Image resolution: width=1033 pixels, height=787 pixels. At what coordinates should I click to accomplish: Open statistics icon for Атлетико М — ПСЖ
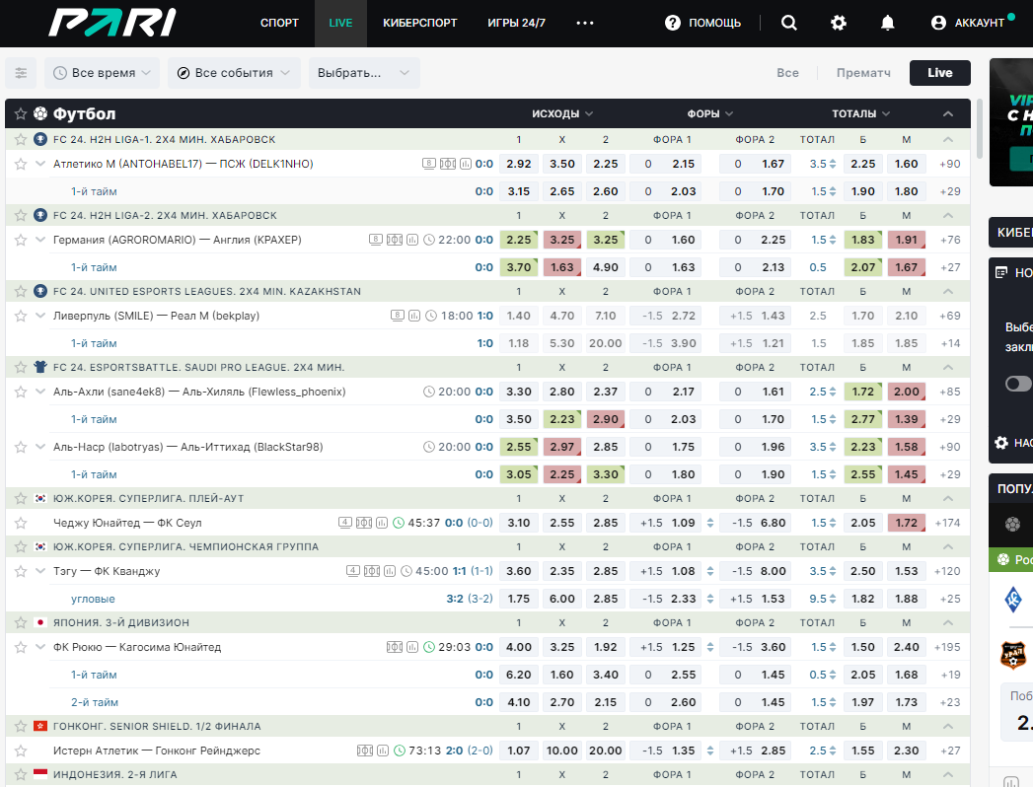coord(465,164)
